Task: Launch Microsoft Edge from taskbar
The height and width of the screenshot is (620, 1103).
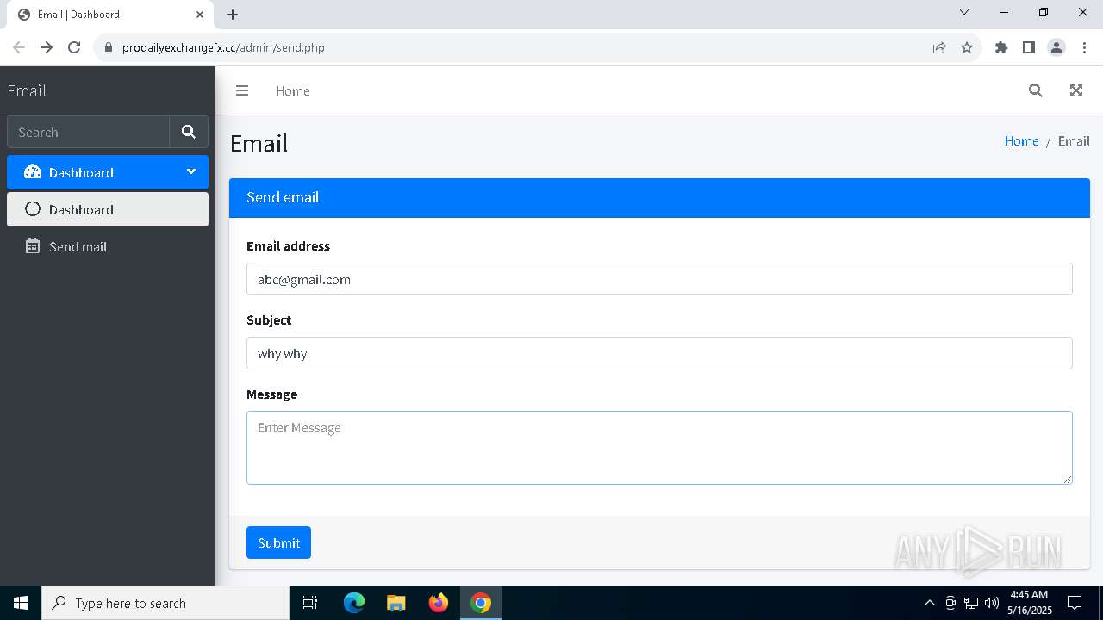Action: point(354,603)
